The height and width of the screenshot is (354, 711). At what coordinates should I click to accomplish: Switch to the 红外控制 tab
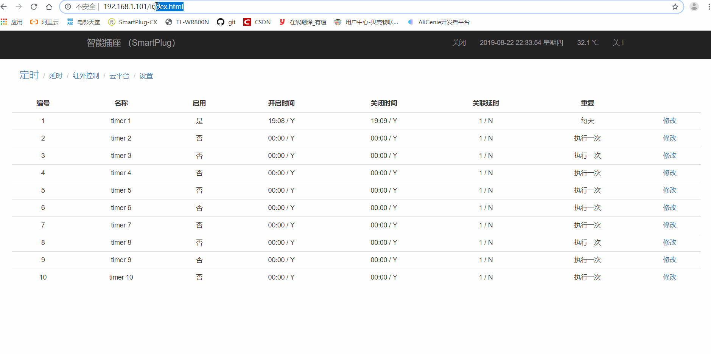tap(86, 76)
